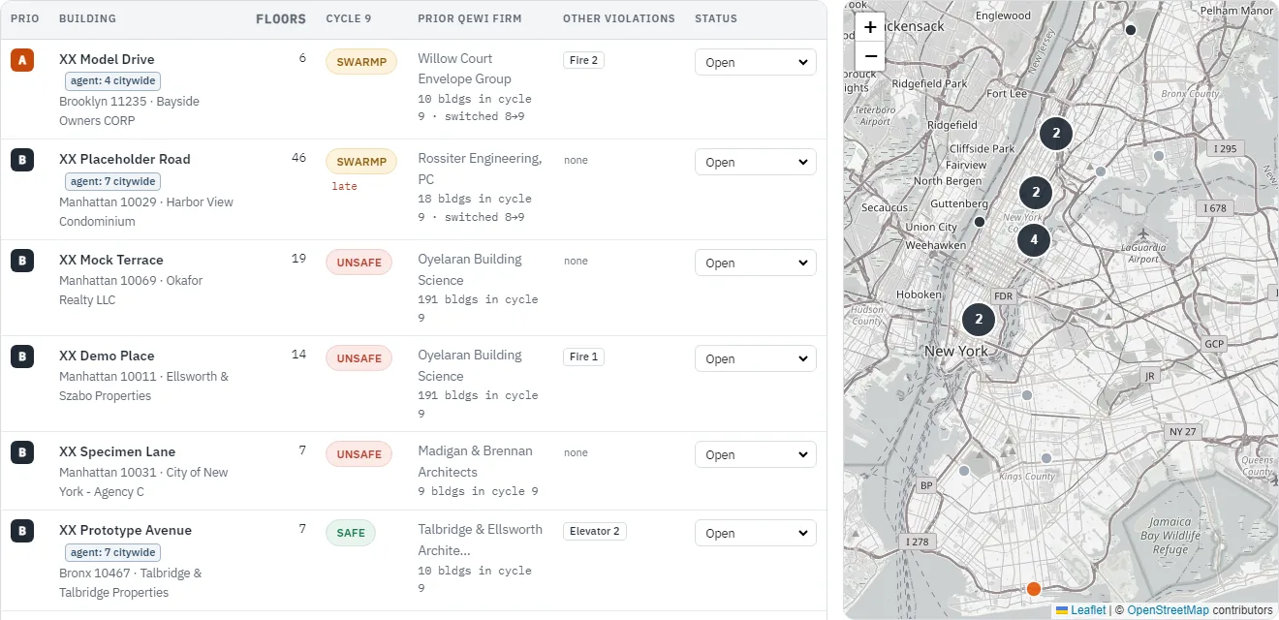The width and height of the screenshot is (1279, 620).
Task: Sort by BUILDING column header
Action: (87, 18)
